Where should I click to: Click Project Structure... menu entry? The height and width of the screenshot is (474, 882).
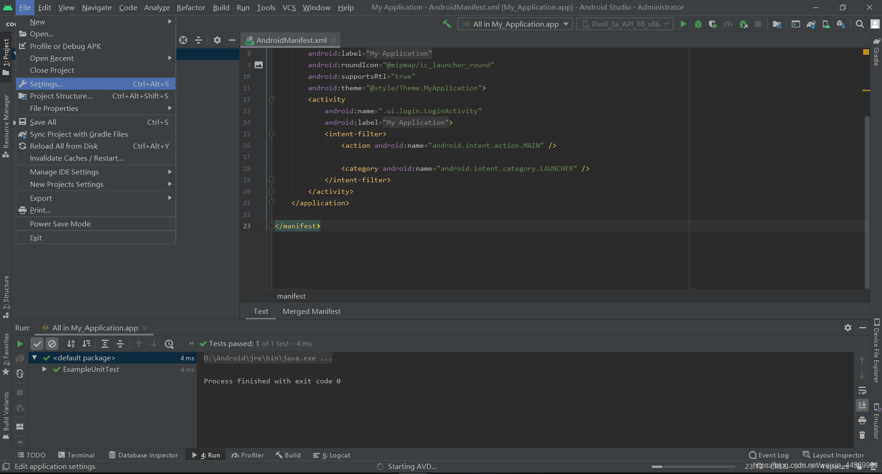coord(96,96)
